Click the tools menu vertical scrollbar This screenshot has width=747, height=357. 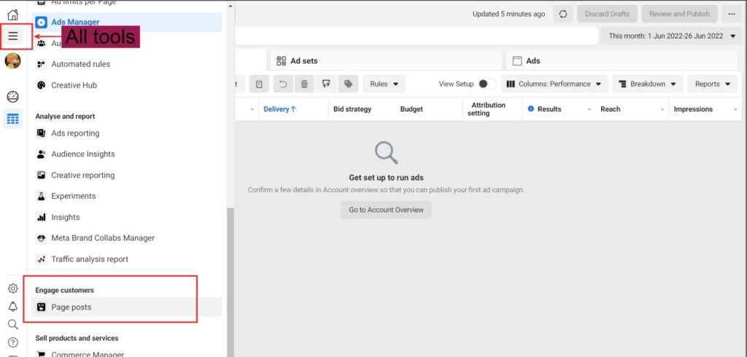point(231,280)
